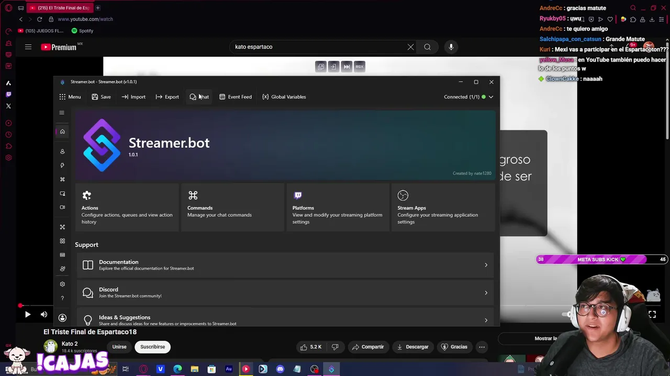This screenshot has height=376, width=670.
Task: Click the YouTube magnifier search button
Action: pyautogui.click(x=428, y=47)
